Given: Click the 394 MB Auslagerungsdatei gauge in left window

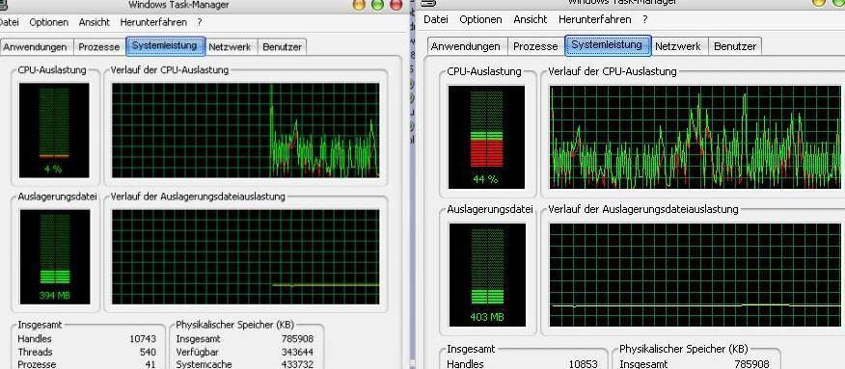Looking at the screenshot, I should pyautogui.click(x=55, y=257).
